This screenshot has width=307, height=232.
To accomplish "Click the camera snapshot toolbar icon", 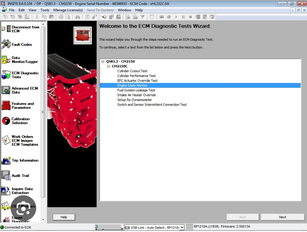I will (162, 17).
